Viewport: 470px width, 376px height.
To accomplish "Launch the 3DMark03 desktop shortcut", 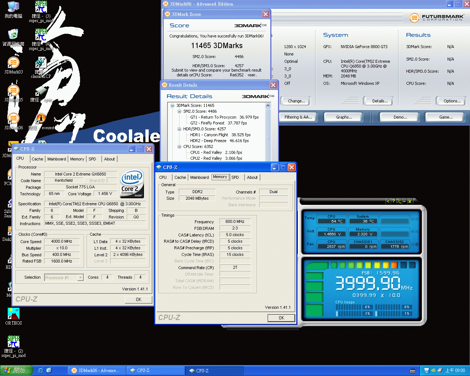I will coord(14,65).
